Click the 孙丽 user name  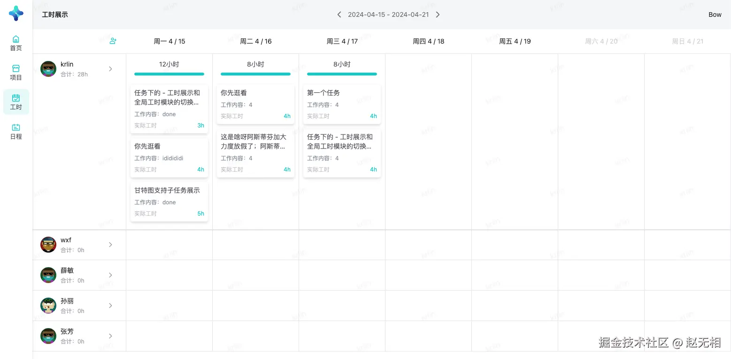67,301
